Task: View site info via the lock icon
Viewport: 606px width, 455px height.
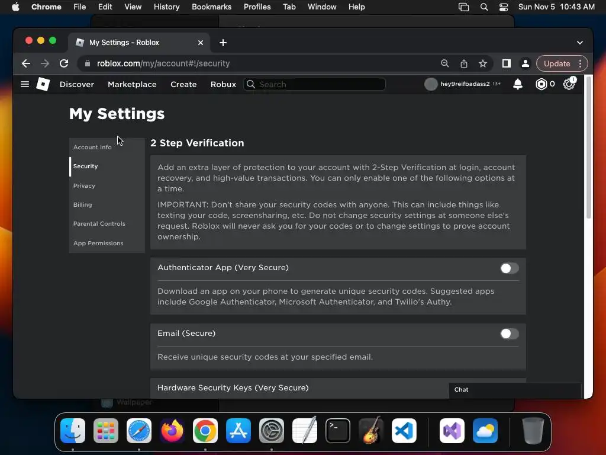Action: click(x=88, y=63)
